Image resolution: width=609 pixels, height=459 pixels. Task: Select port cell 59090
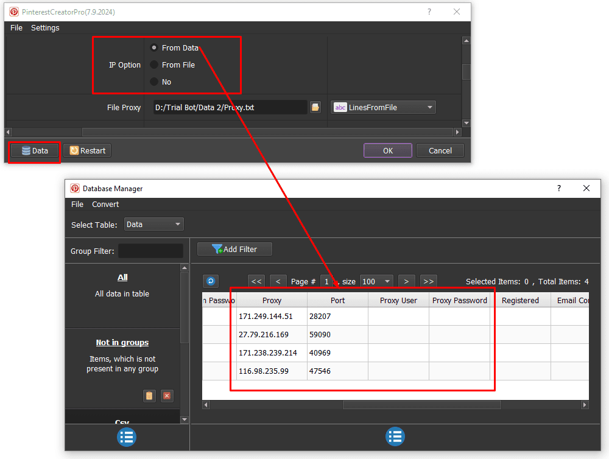(x=337, y=334)
